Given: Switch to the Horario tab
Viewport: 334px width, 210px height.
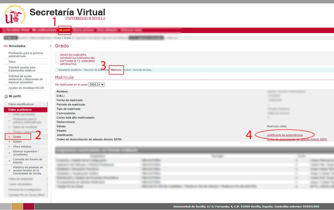Looking at the screenshot, I should click(127, 70).
